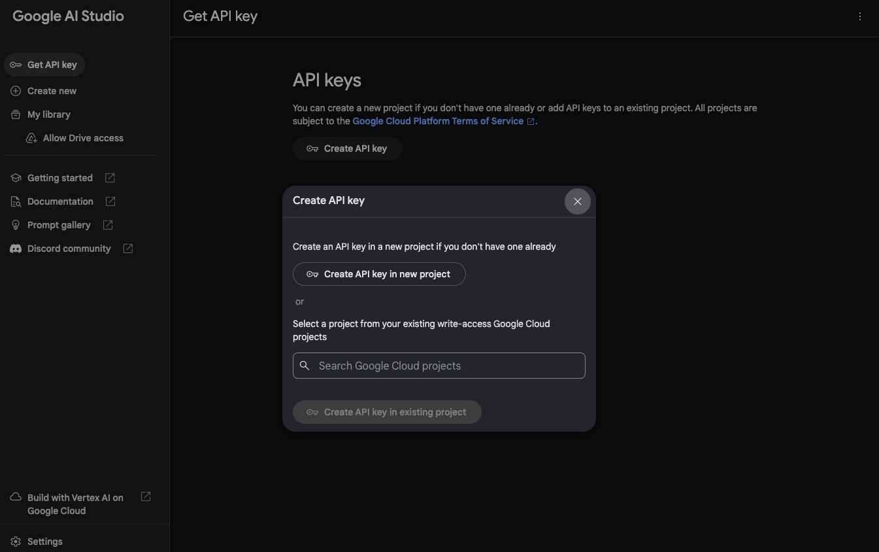Open the Get API key sidebar item
Image resolution: width=879 pixels, height=552 pixels.
(44, 65)
